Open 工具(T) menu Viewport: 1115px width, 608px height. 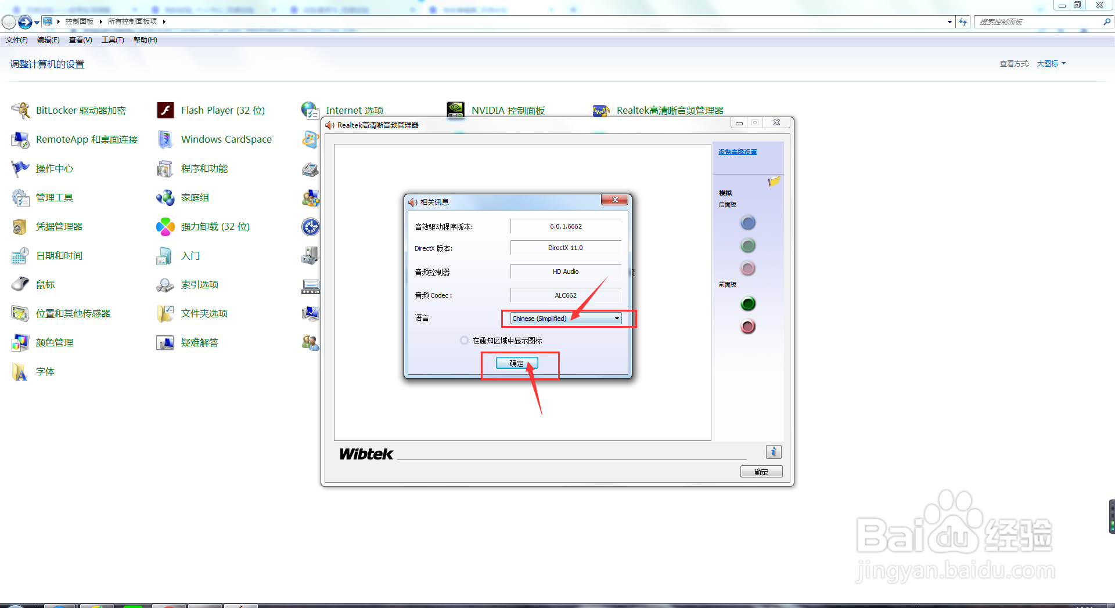113,40
